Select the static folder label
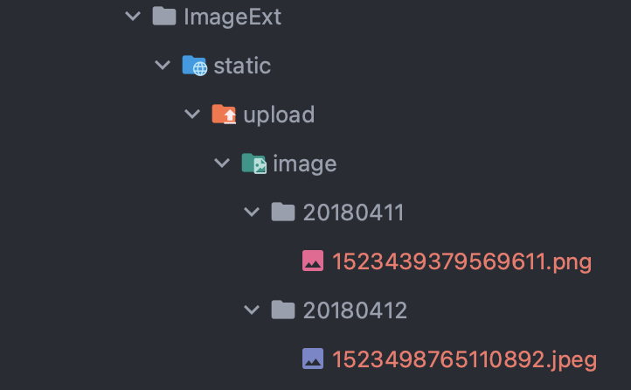Screen dimensions: 631x390 pyautogui.click(x=242, y=66)
